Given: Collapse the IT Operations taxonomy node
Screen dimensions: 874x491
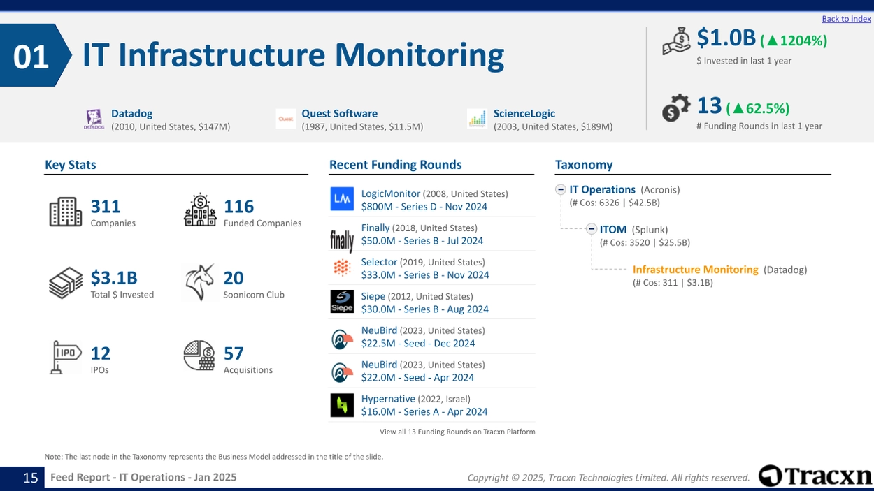Looking at the screenshot, I should (x=561, y=189).
